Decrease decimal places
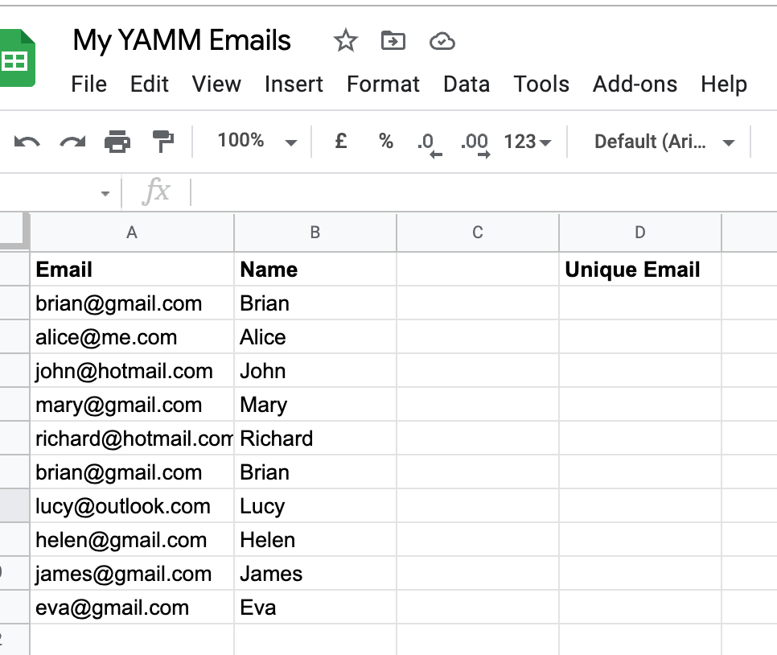The height and width of the screenshot is (655, 777). 427,142
